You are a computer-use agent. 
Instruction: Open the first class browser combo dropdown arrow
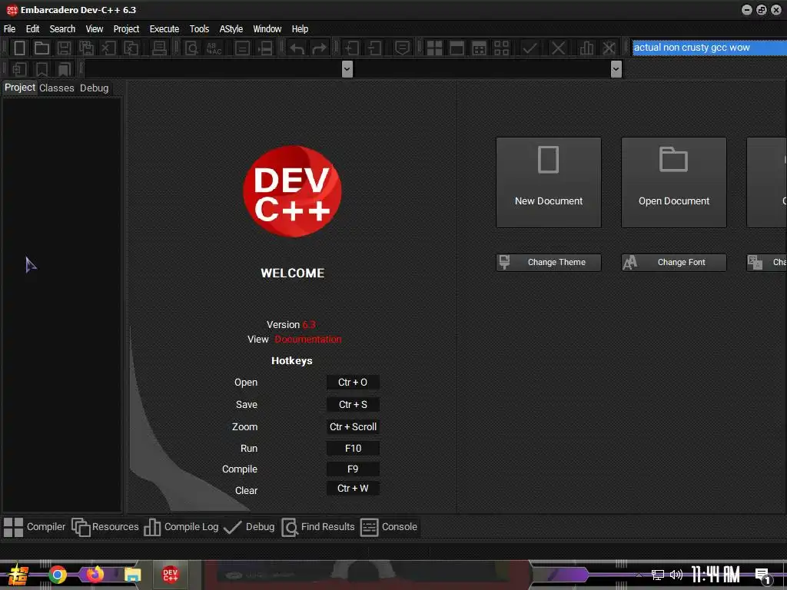[x=347, y=68]
